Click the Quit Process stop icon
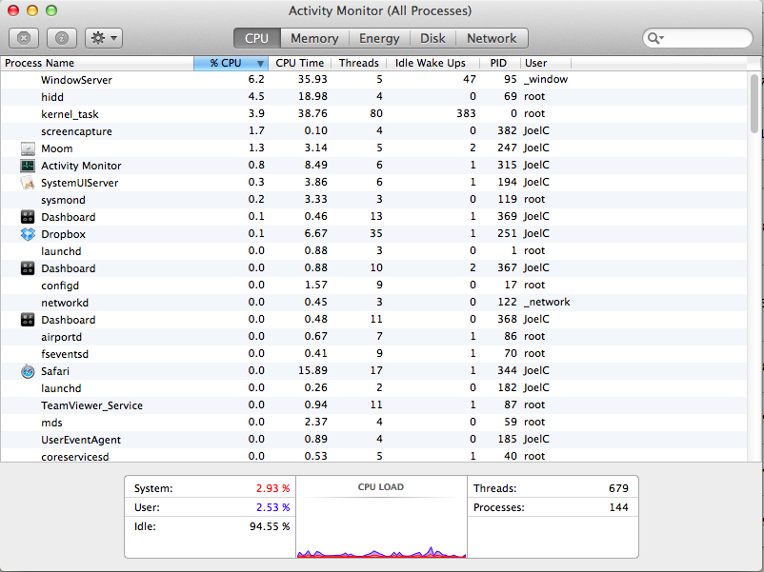764x572 pixels. coord(24,38)
